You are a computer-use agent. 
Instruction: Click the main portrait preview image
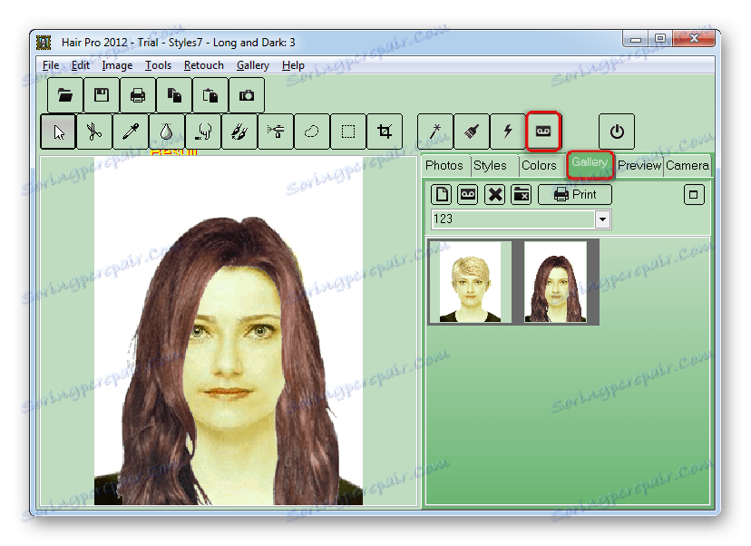(x=229, y=331)
